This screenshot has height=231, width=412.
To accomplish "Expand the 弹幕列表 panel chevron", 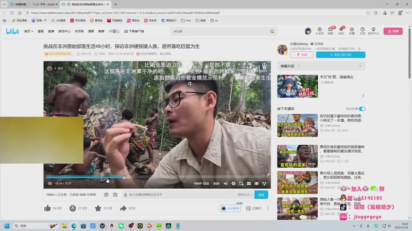I will (360, 66).
